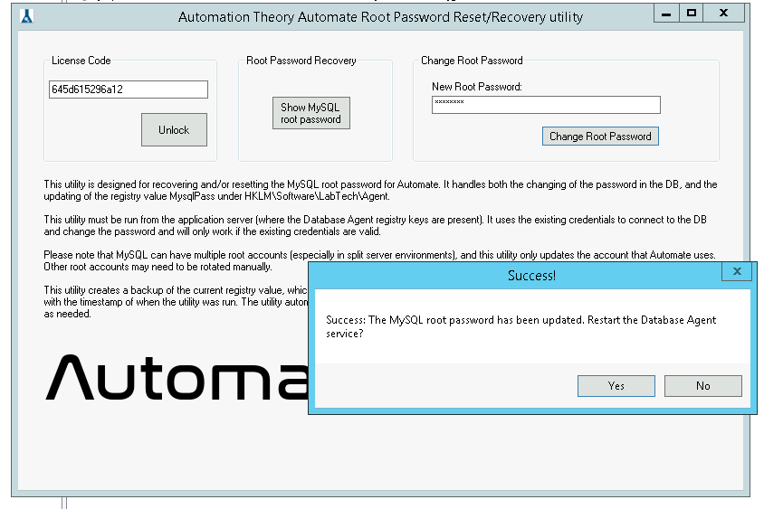Click Show MySQL root password button
764x509 pixels.
(x=310, y=113)
